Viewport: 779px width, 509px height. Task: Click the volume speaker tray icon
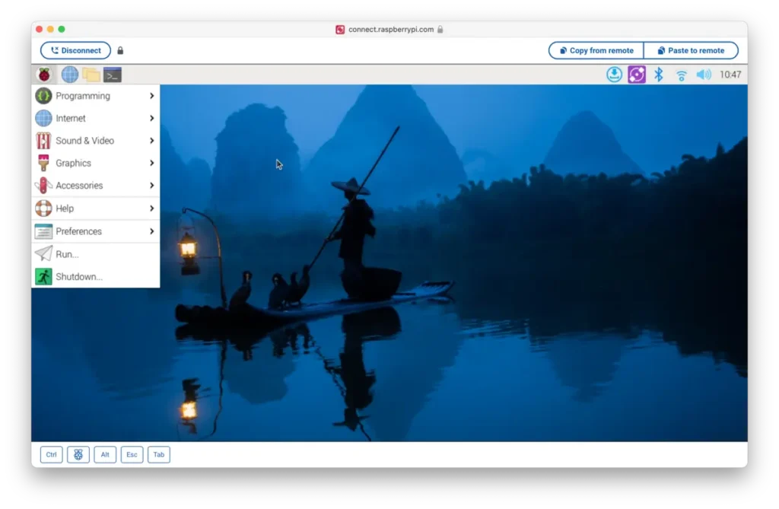tap(704, 75)
